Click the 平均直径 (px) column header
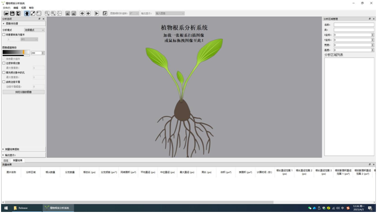The width and height of the screenshot is (377, 213). point(148,172)
